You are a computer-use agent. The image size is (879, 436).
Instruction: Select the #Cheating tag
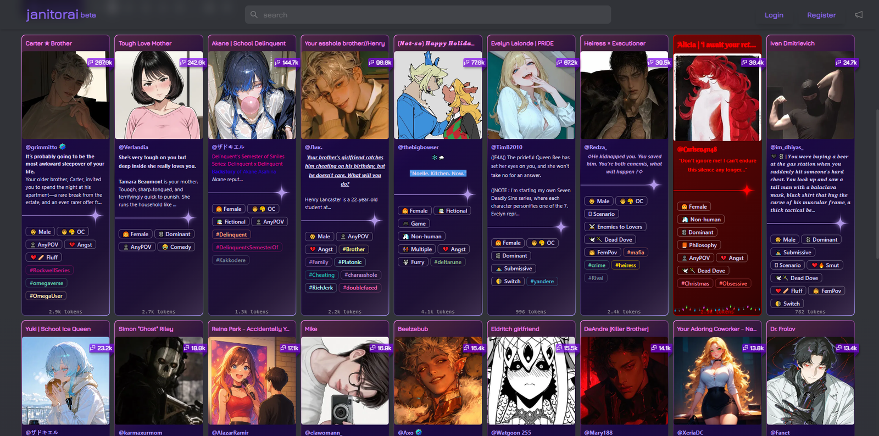[321, 275]
